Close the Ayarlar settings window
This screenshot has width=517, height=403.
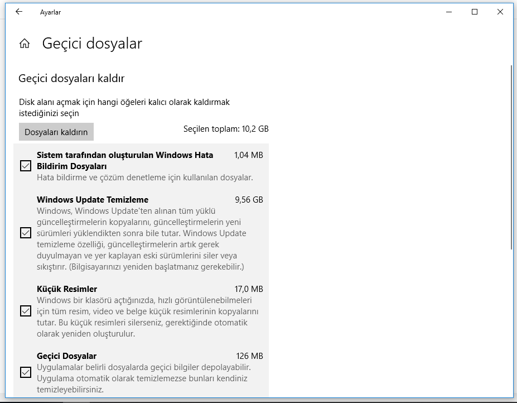coord(500,12)
